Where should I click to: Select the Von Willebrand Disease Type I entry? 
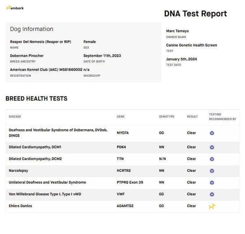point(45,194)
